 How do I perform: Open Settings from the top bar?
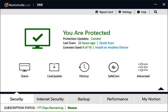coord(125,12)
